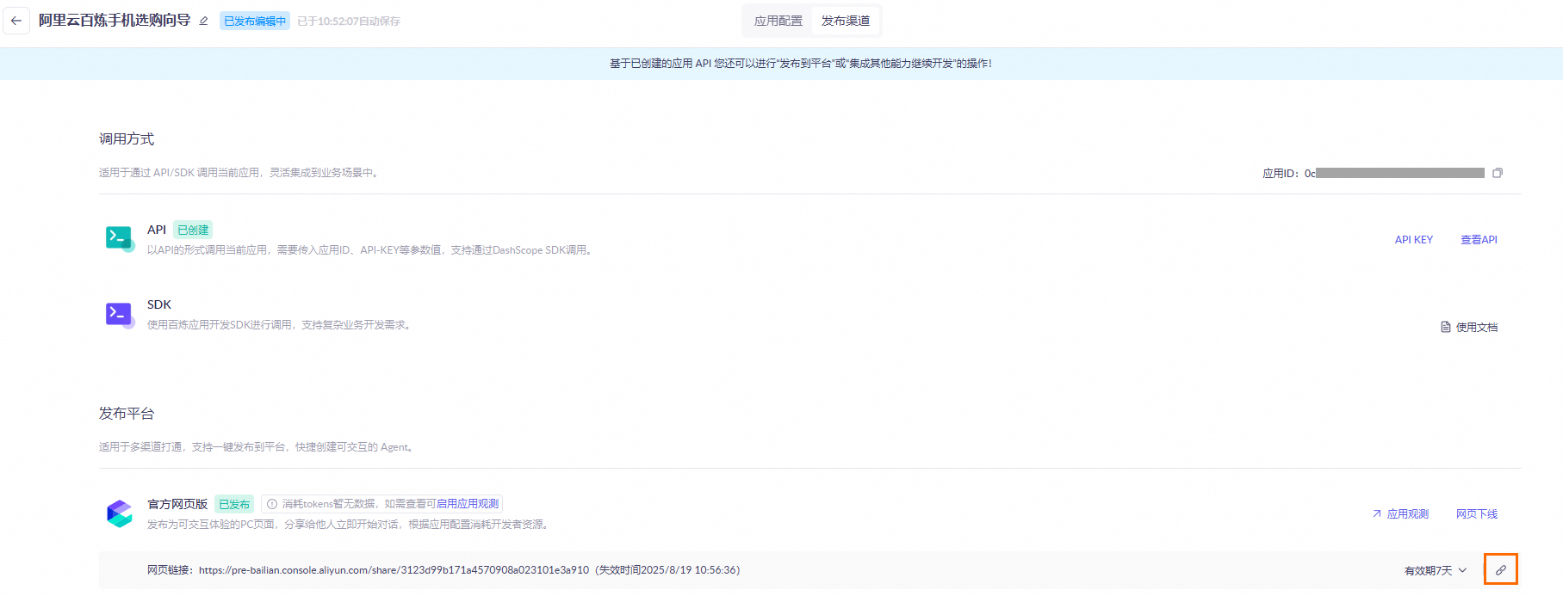The height and width of the screenshot is (596, 1563).
Task: Click the info icon before tokens notice
Action: pyautogui.click(x=272, y=504)
